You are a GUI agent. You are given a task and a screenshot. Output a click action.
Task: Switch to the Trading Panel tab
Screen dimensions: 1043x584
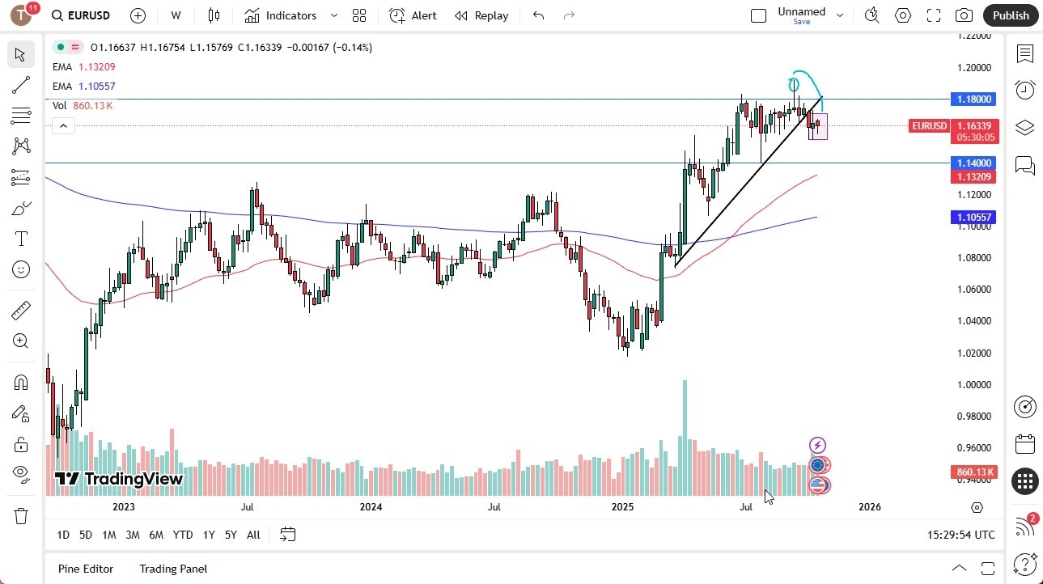(x=172, y=569)
